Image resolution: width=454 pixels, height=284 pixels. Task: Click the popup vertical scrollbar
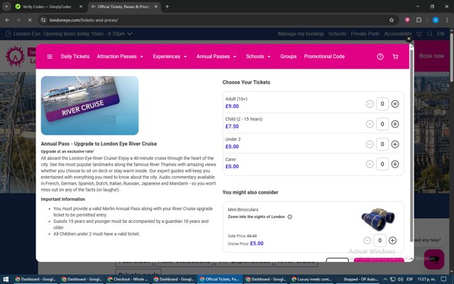click(411, 144)
